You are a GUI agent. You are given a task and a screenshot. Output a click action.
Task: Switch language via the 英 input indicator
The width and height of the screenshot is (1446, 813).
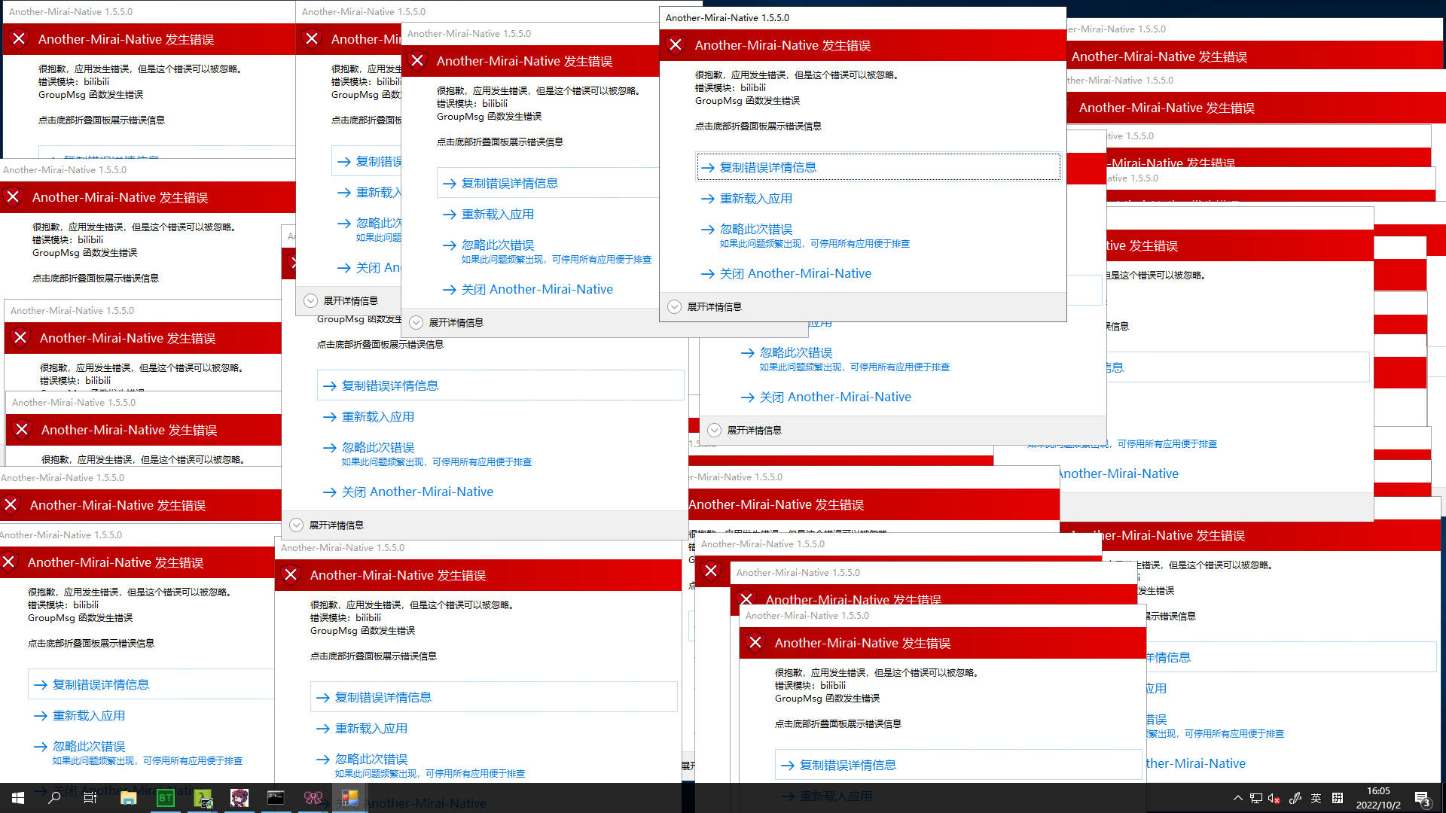(x=1316, y=798)
